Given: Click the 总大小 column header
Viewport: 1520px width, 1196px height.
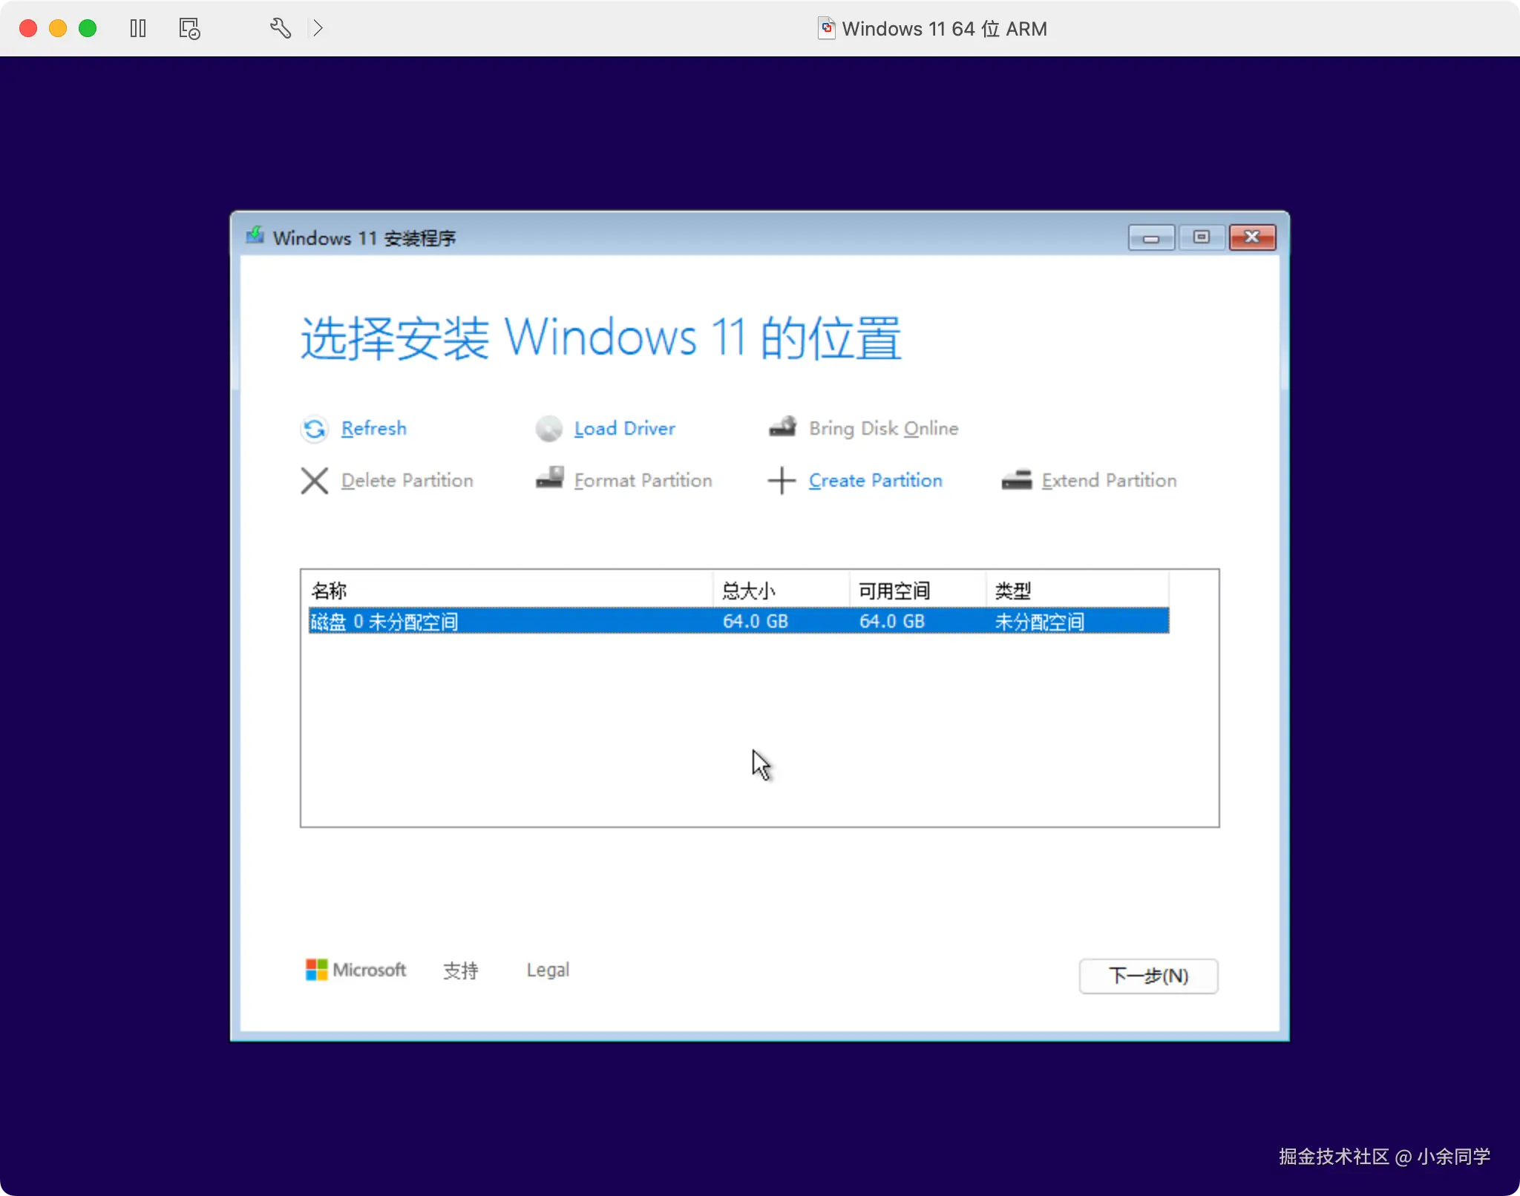Looking at the screenshot, I should pos(748,591).
